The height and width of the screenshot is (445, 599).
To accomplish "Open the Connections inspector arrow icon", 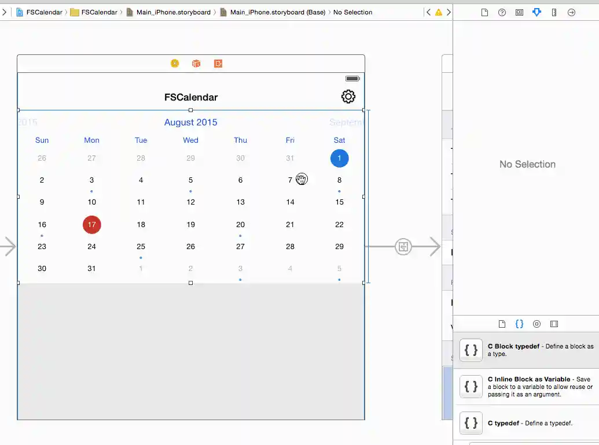I will (571, 13).
